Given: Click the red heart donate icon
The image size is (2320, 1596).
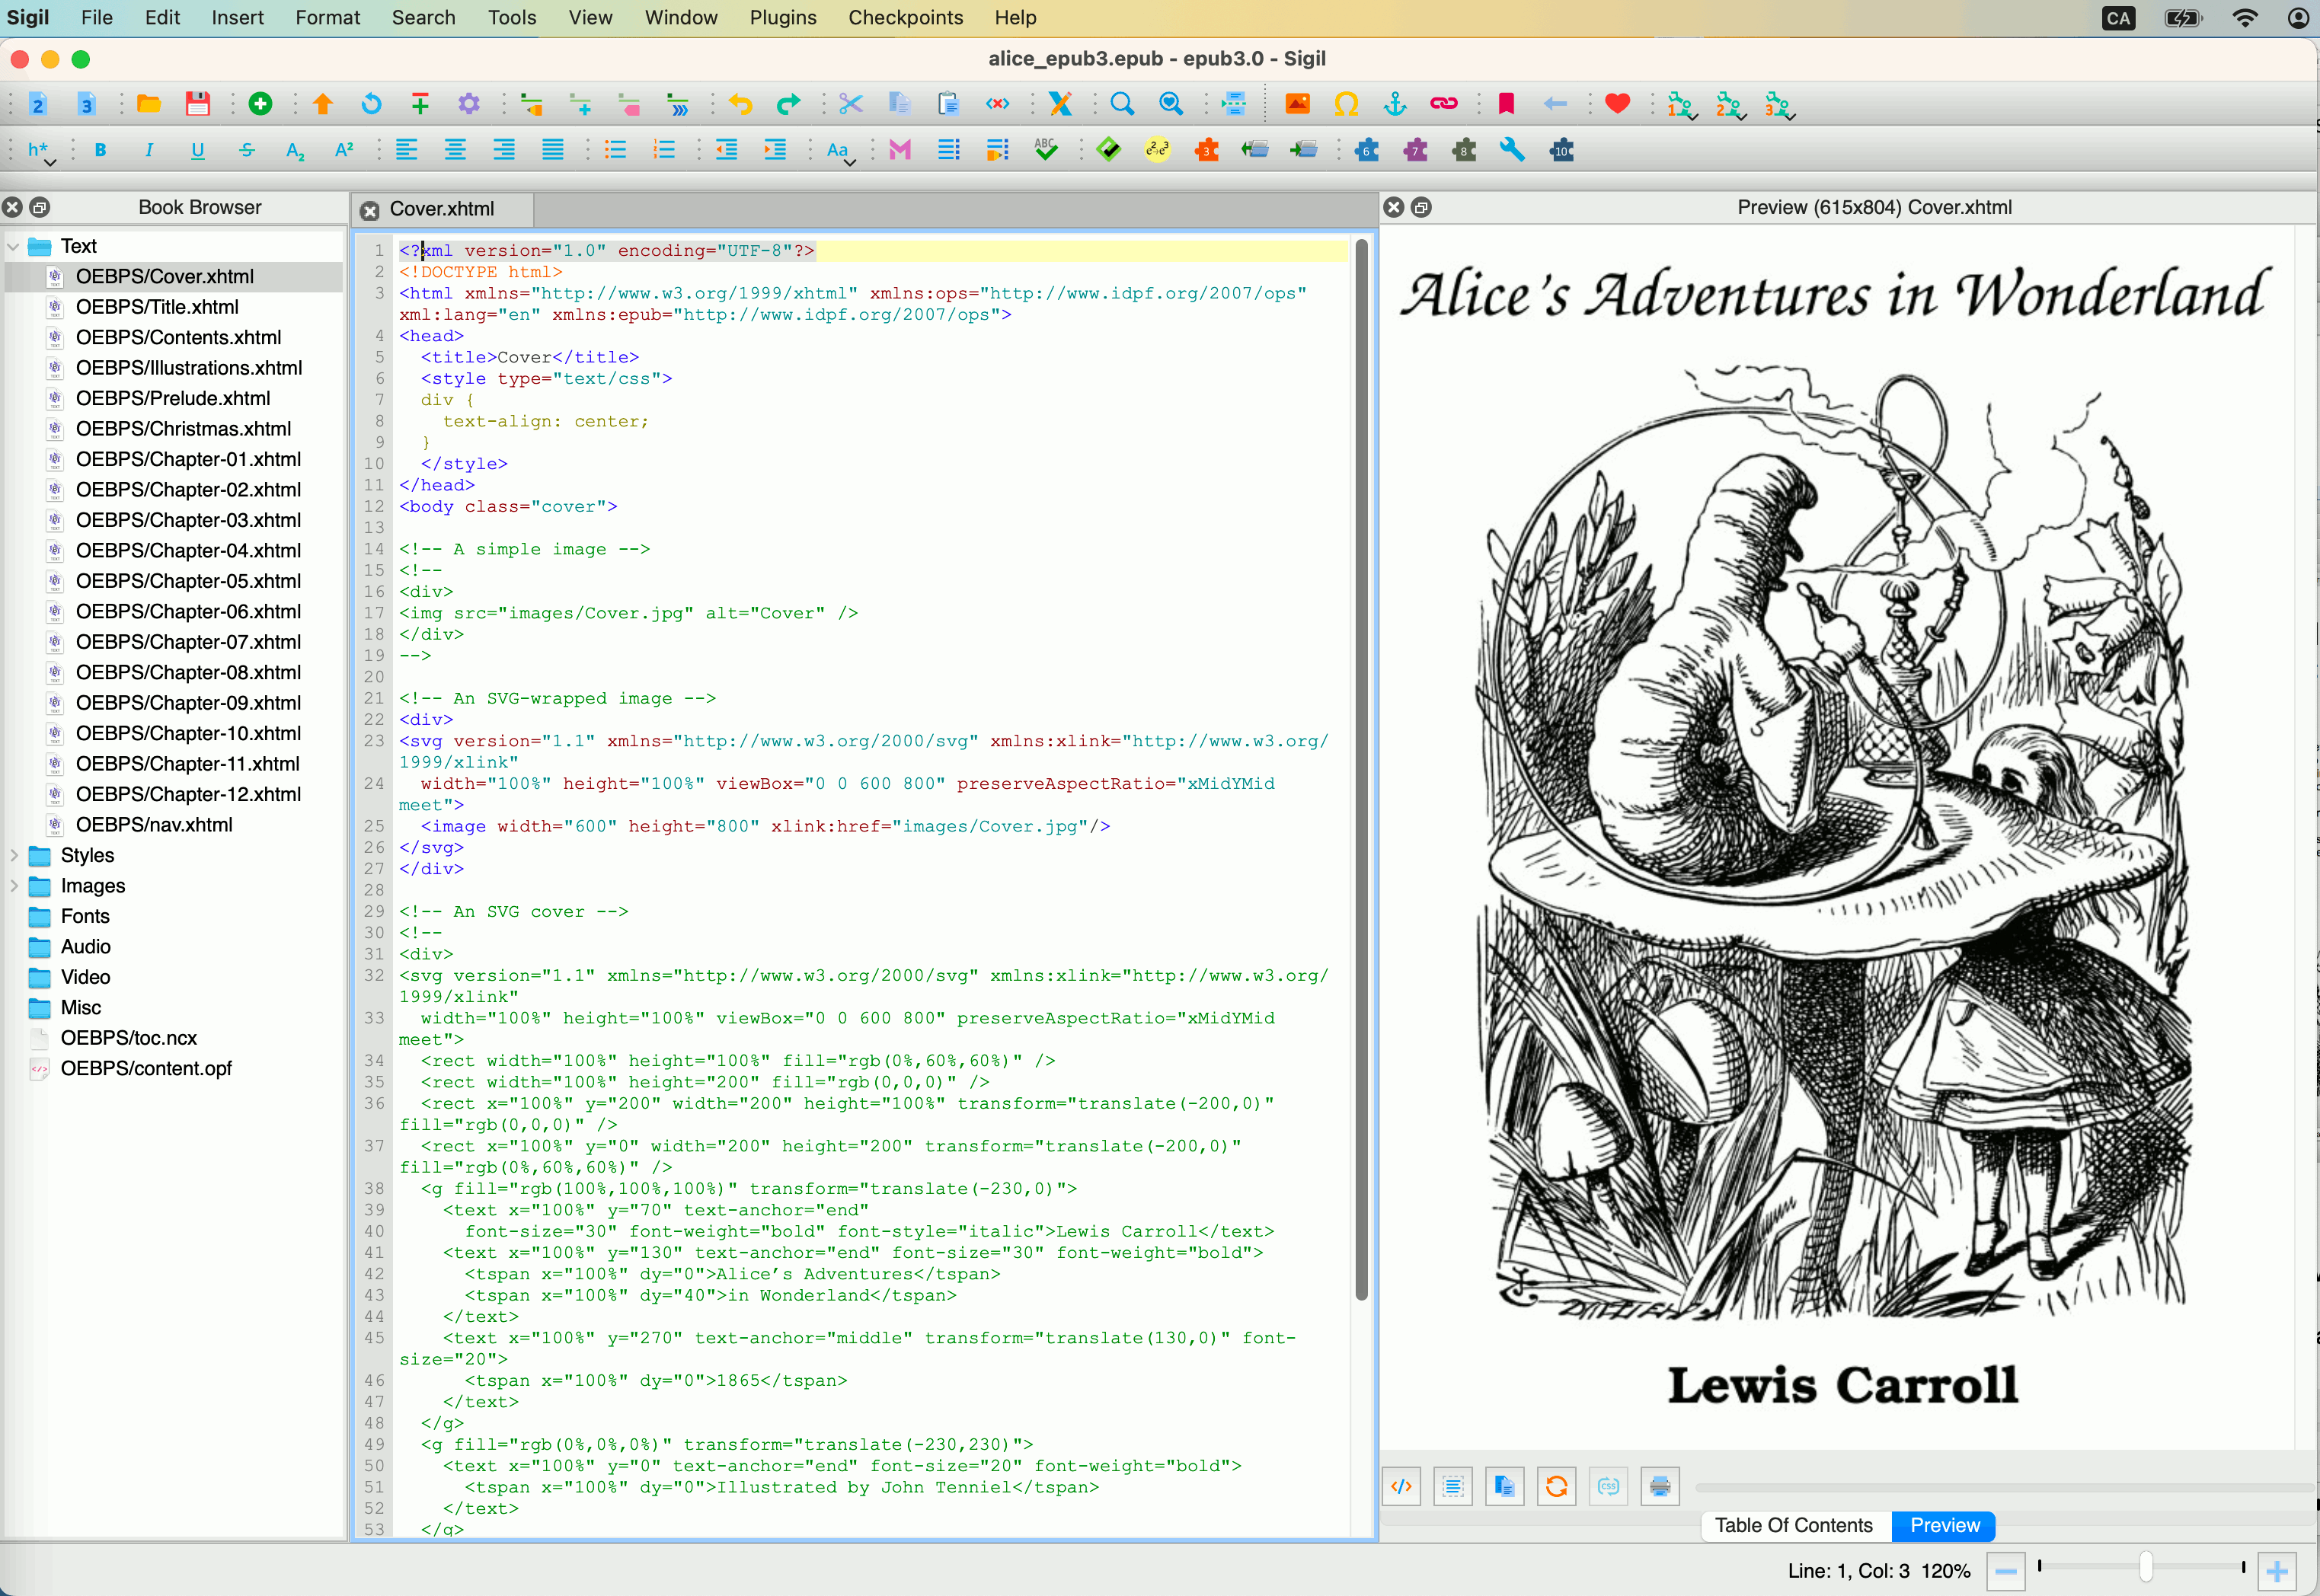Looking at the screenshot, I should click(1617, 104).
